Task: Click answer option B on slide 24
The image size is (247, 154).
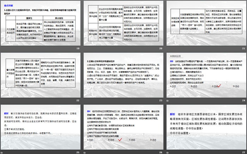Action: [194, 86]
